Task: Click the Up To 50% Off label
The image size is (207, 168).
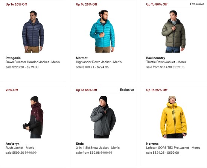Action: coord(157,5)
